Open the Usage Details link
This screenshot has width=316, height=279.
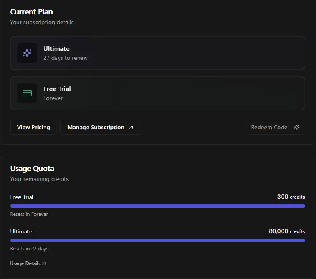(x=28, y=263)
